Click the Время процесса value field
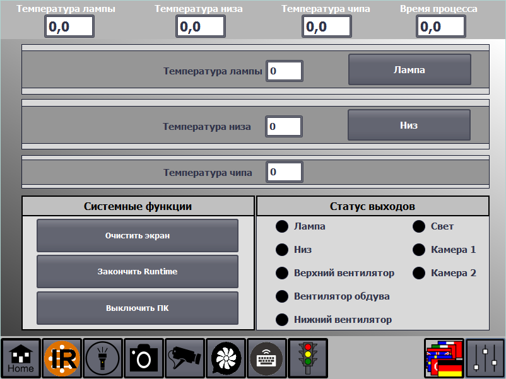 coord(440,26)
